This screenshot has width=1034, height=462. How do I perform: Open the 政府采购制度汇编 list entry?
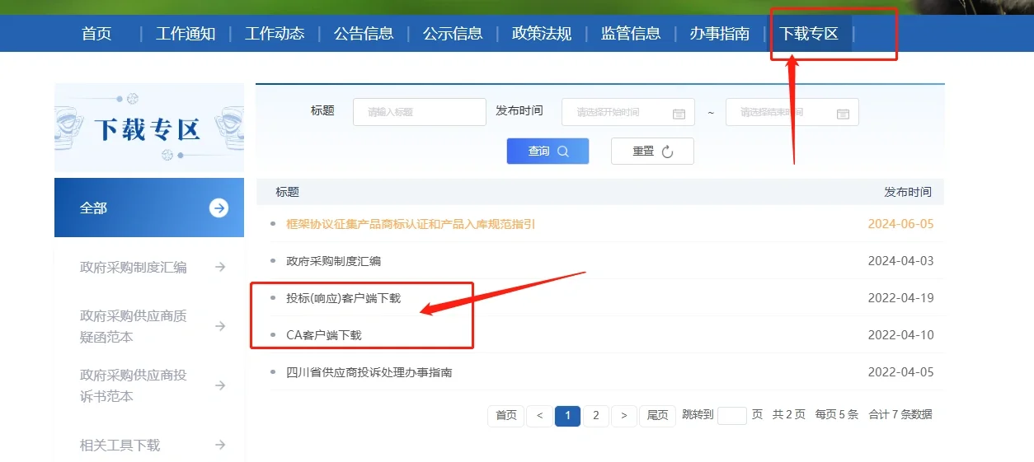click(x=333, y=261)
